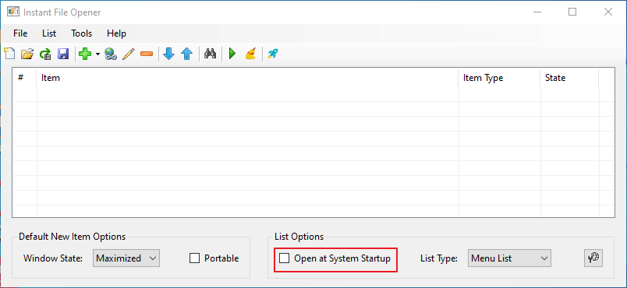Minimize the Instant File Opener window
Viewport: 627px width, 288px height.
pyautogui.click(x=537, y=12)
